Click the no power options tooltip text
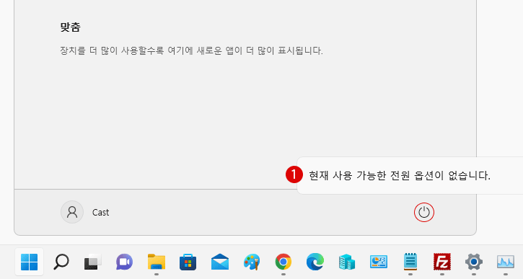This screenshot has width=523, height=279. point(400,175)
